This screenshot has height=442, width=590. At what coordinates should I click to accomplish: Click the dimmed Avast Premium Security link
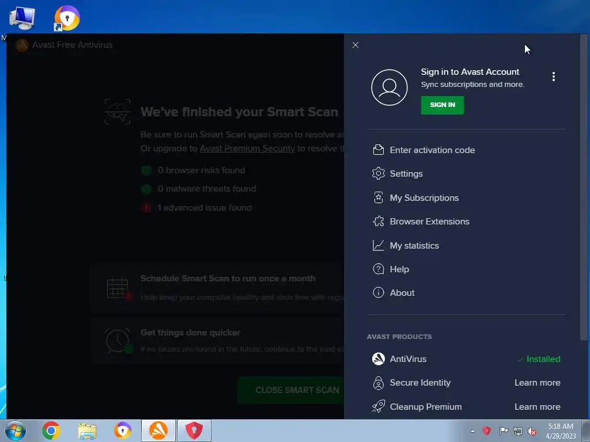pyautogui.click(x=247, y=148)
